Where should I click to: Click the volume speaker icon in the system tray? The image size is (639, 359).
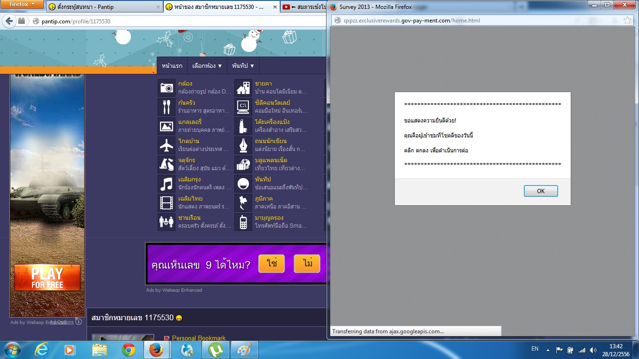pyautogui.click(x=594, y=350)
